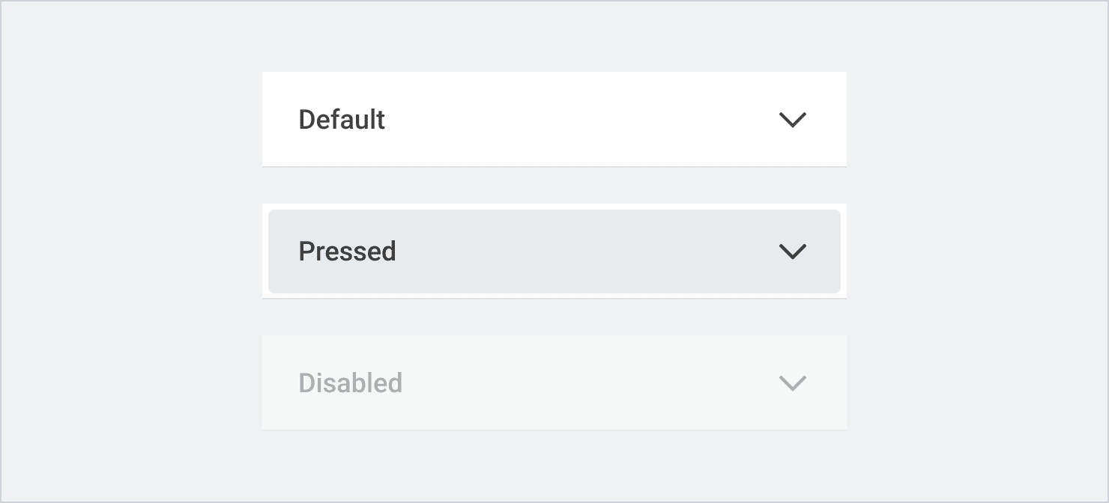Viewport: 1109px width, 503px height.
Task: Click the "Pressed" text label
Action: [347, 251]
